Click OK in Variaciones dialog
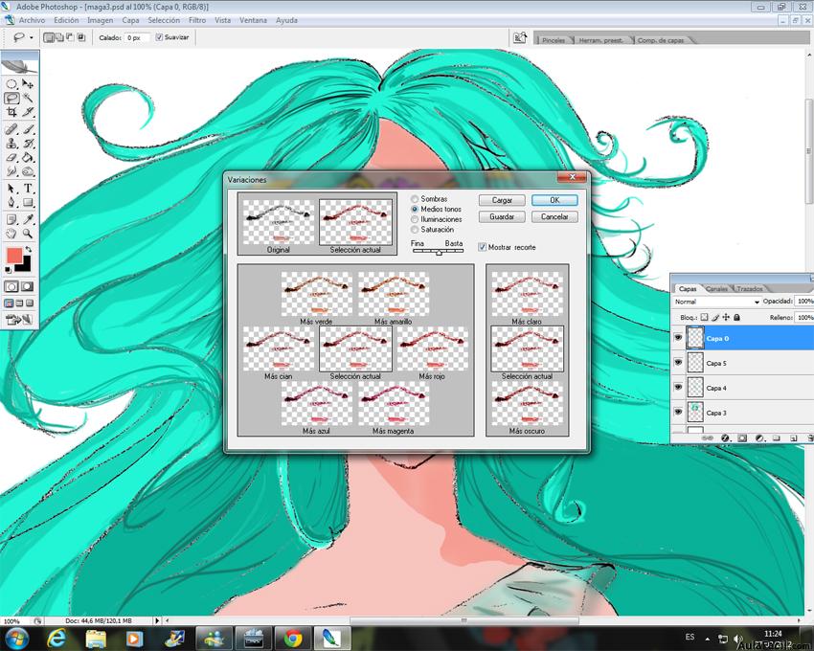This screenshot has height=651, width=814. point(554,200)
